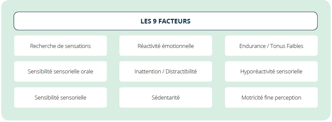Click the "Sédentarité" word
The height and width of the screenshot is (122, 332).
(x=166, y=98)
